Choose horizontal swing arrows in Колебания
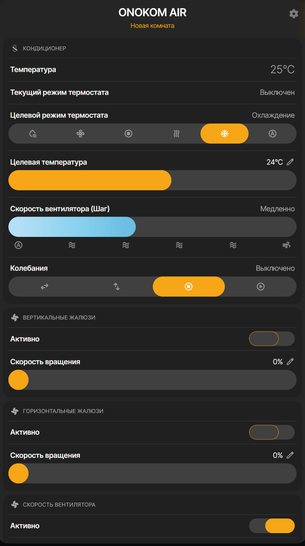This screenshot has height=546, width=305. coord(44,286)
